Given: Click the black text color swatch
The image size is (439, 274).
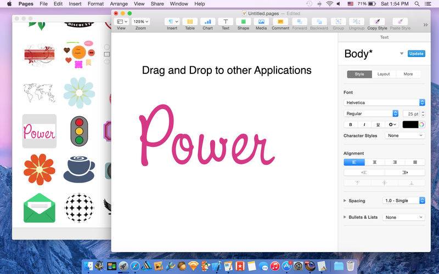Looking at the screenshot, I should click(x=410, y=125).
